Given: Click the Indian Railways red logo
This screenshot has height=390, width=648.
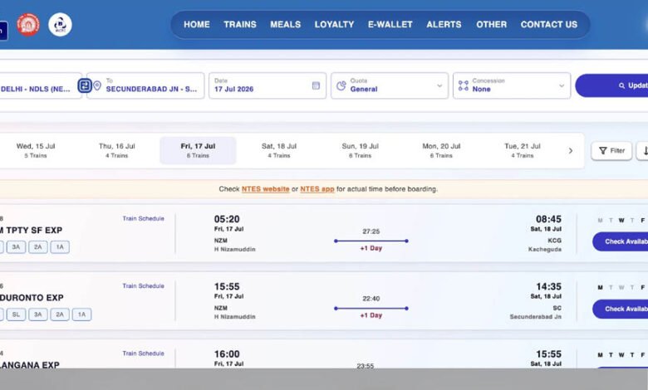Looking at the screenshot, I should (28, 24).
